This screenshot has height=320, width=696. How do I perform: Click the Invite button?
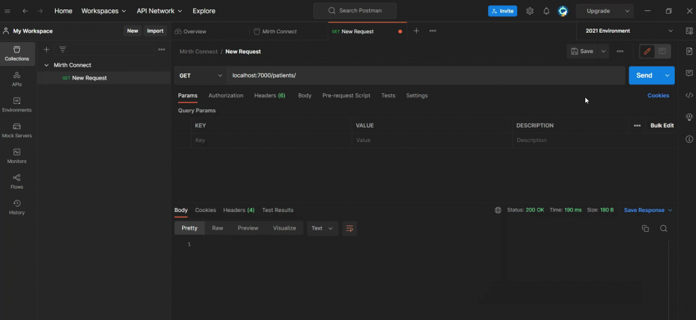coord(502,11)
